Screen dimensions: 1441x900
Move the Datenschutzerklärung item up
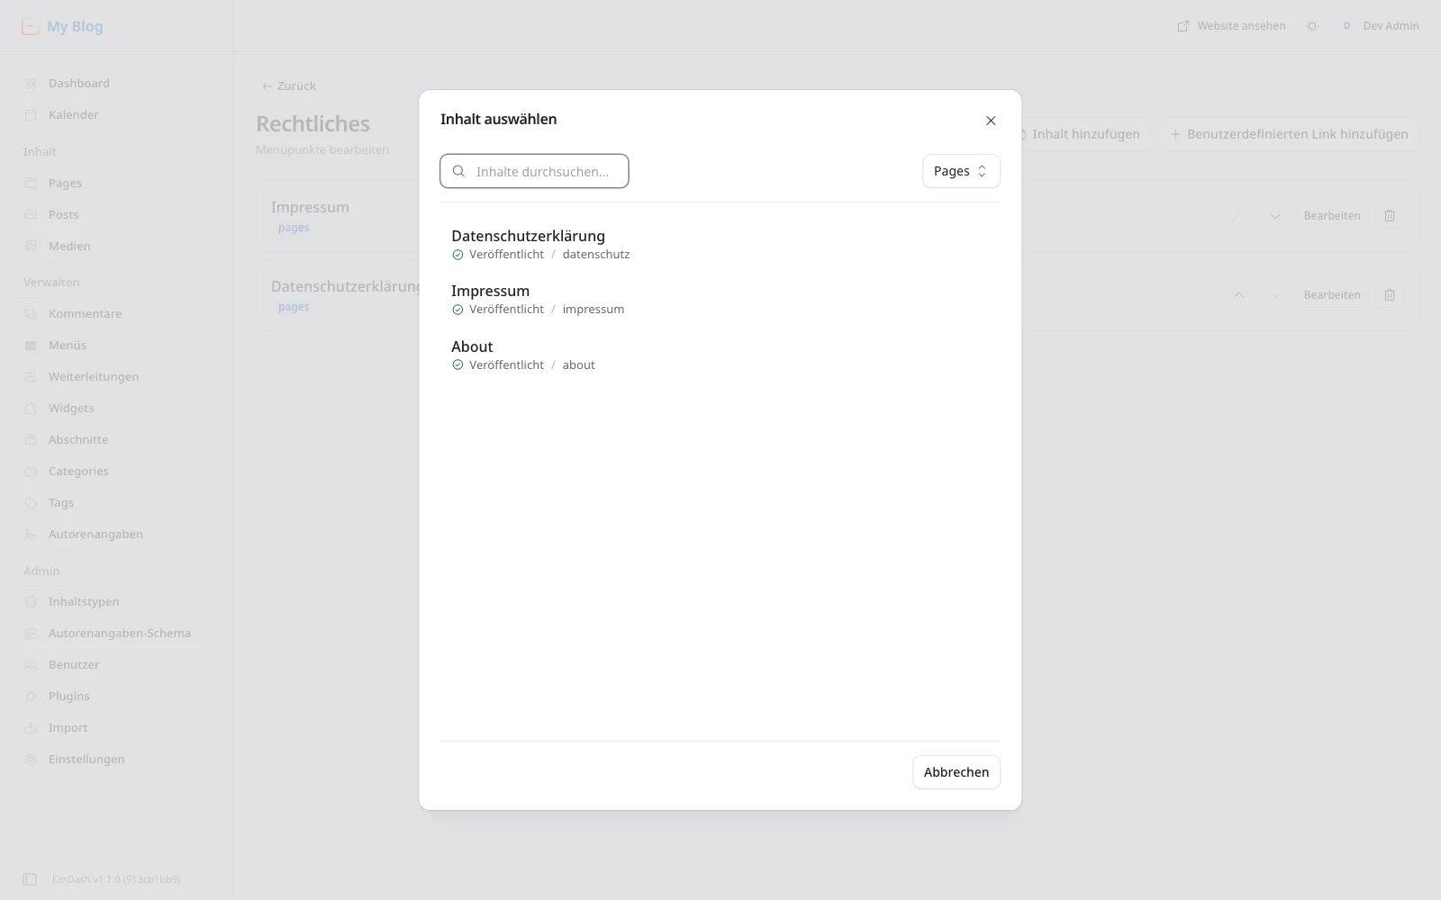click(1239, 295)
